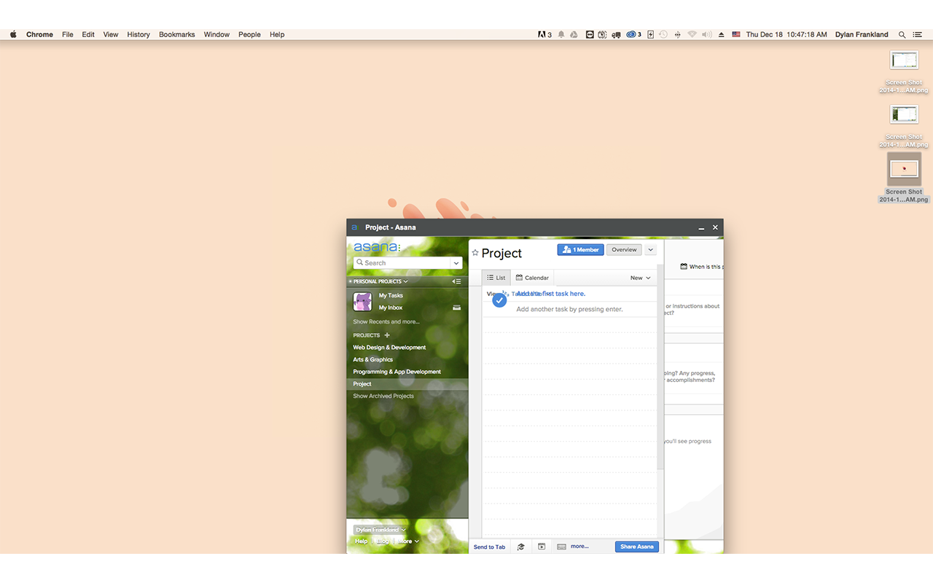Open the People menu
Screen dimensions: 933x583
(x=249, y=34)
